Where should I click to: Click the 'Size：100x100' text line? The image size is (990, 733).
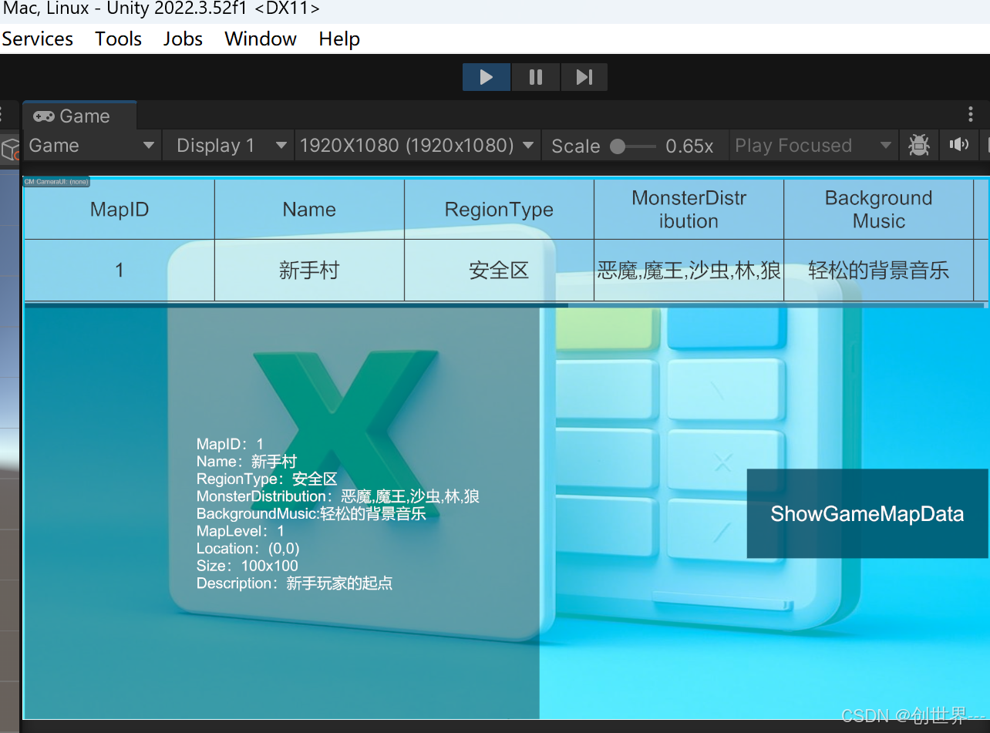tap(247, 566)
